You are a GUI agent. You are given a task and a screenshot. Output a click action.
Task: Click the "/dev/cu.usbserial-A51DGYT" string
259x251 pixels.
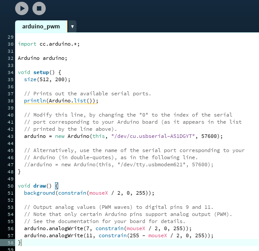point(153,136)
